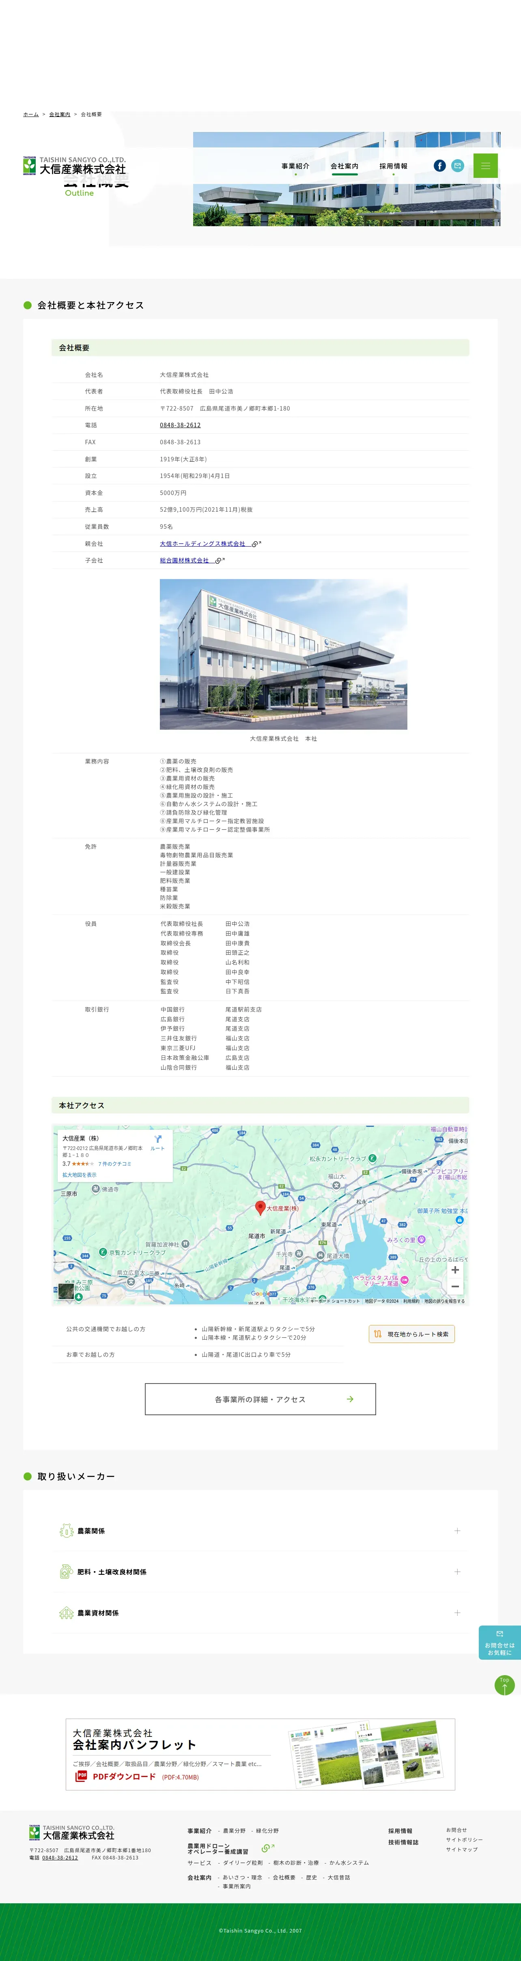Viewport: 521px width, 1961px height.
Task: Open footer 歴史 link
Action: [x=311, y=1878]
